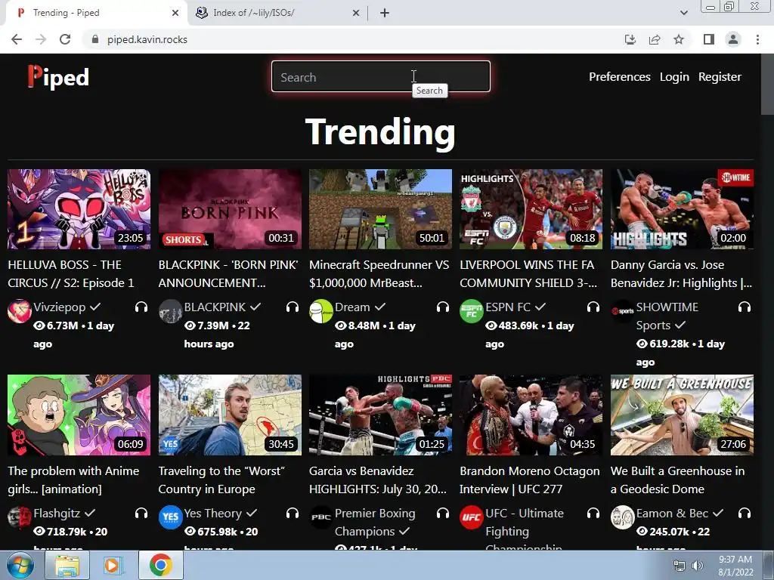Open Premier Boxing Champions channel avatar

[x=320, y=517]
